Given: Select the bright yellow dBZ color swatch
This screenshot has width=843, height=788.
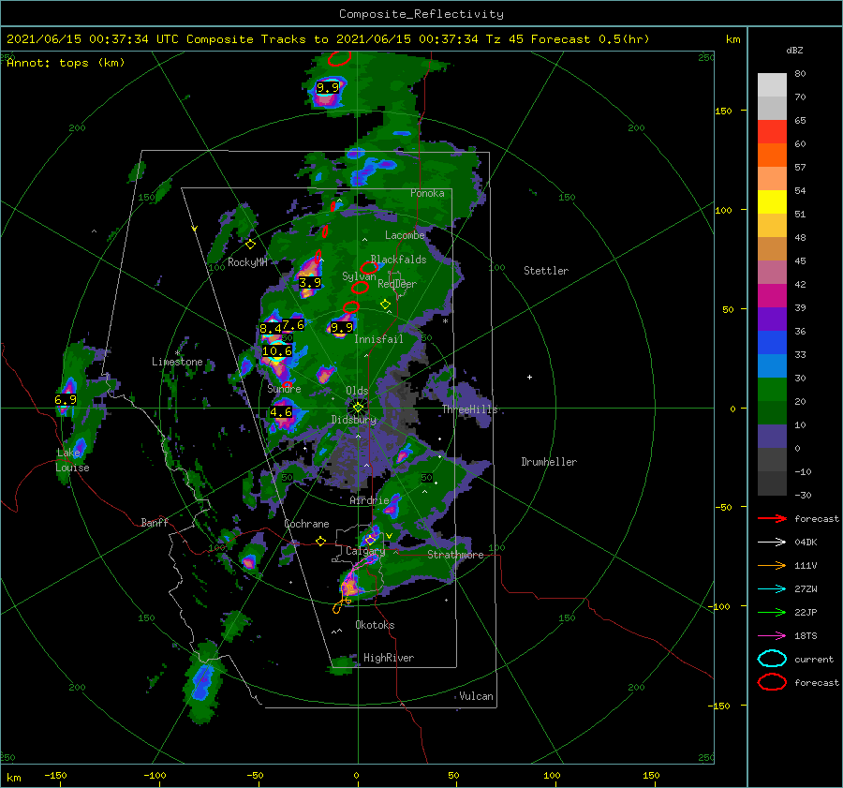Looking at the screenshot, I should coord(772,201).
